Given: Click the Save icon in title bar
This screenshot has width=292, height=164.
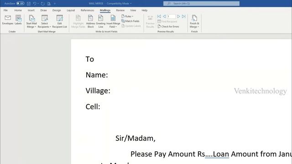Looking at the screenshot, I should (x=29, y=4).
